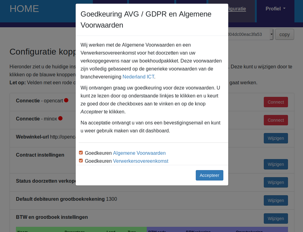The height and width of the screenshot is (232, 303).
Task: Click Wijzigen for Webwinkel-url
Action: coord(276,138)
